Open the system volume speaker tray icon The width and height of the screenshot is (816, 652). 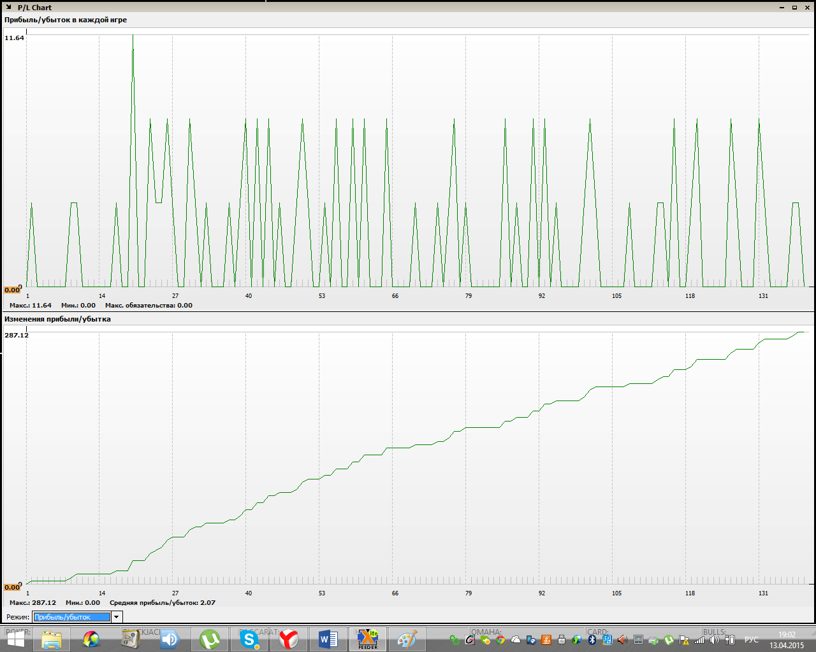point(715,640)
